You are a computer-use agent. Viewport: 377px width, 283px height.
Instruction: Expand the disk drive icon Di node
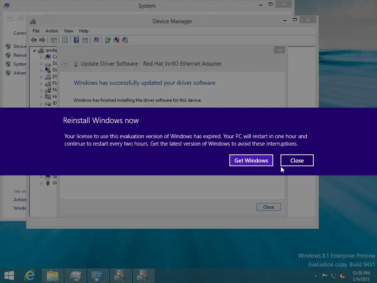point(41,64)
